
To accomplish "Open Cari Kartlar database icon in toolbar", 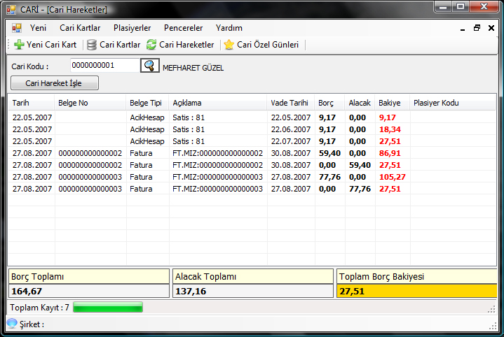I will pos(92,45).
